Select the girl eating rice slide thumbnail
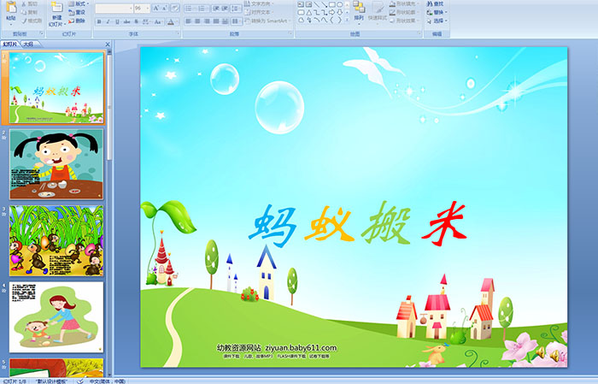 (x=56, y=163)
